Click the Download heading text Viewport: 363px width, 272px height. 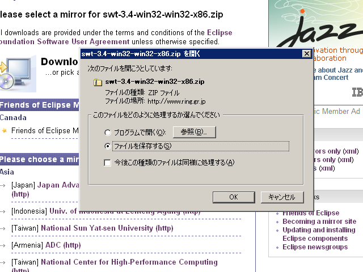60,62
